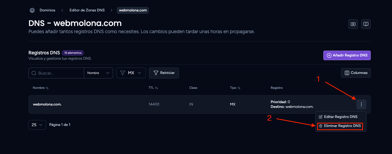Screen dimensions: 392x154
Task: Expand the Nombre search field dropdown
Action: (98, 73)
